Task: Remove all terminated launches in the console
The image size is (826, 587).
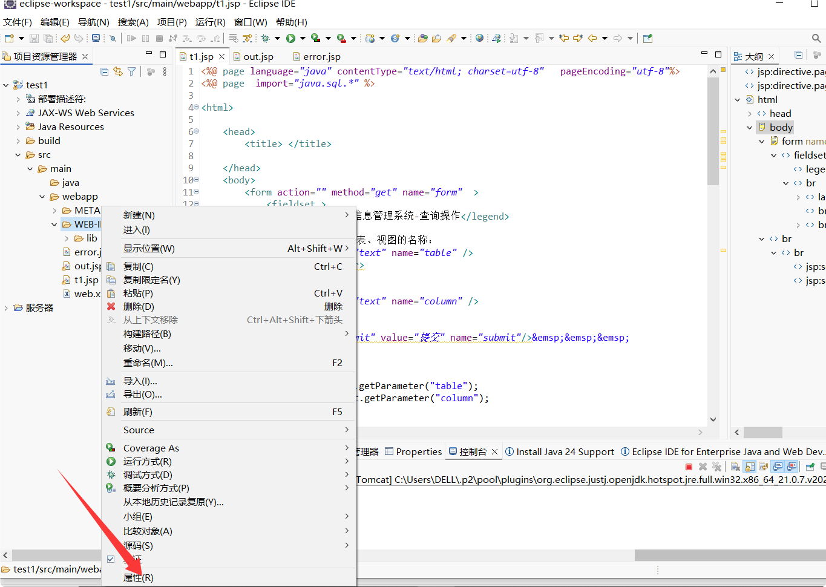Action: 717,466
